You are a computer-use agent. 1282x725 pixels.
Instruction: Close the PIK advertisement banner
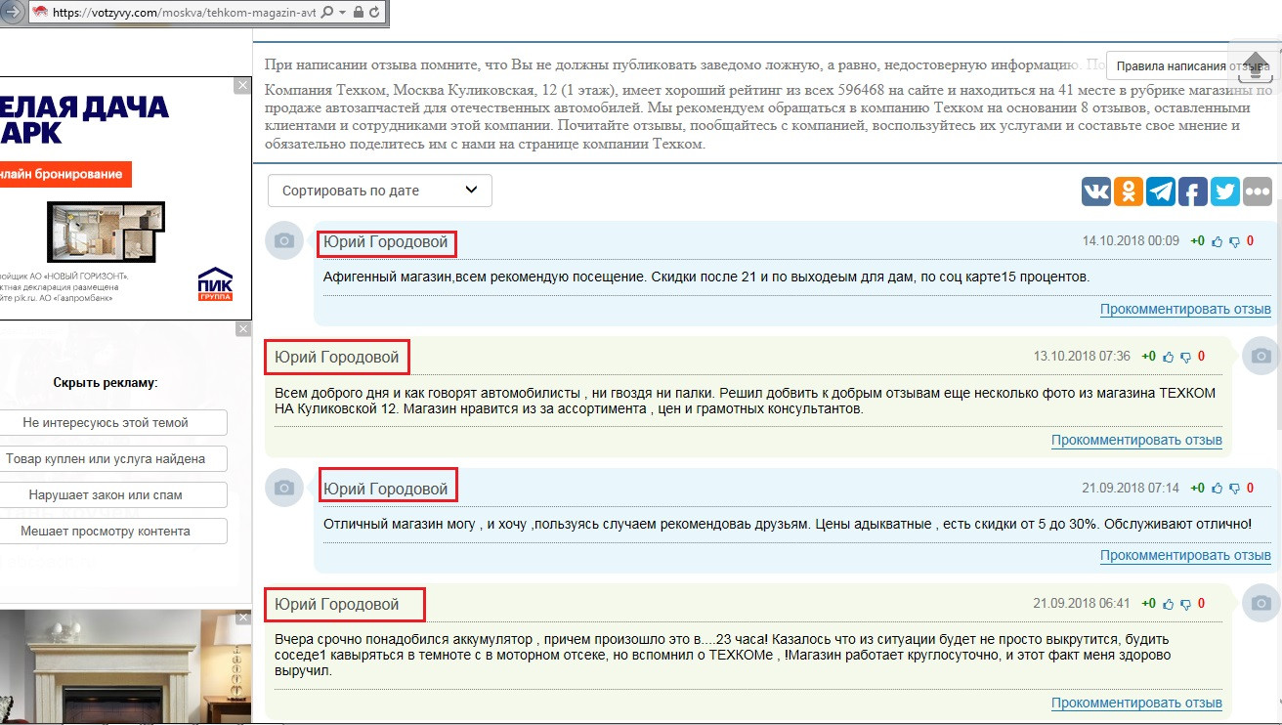242,86
